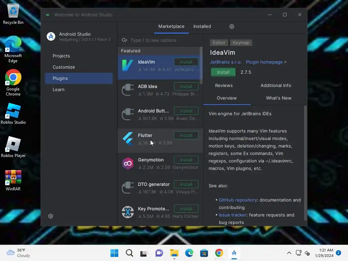
Task: Open the JetBrains s.r.o. vendor link
Action: pyautogui.click(x=226, y=62)
